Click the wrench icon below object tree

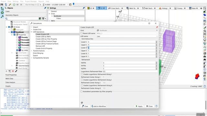(x=16, y=71)
